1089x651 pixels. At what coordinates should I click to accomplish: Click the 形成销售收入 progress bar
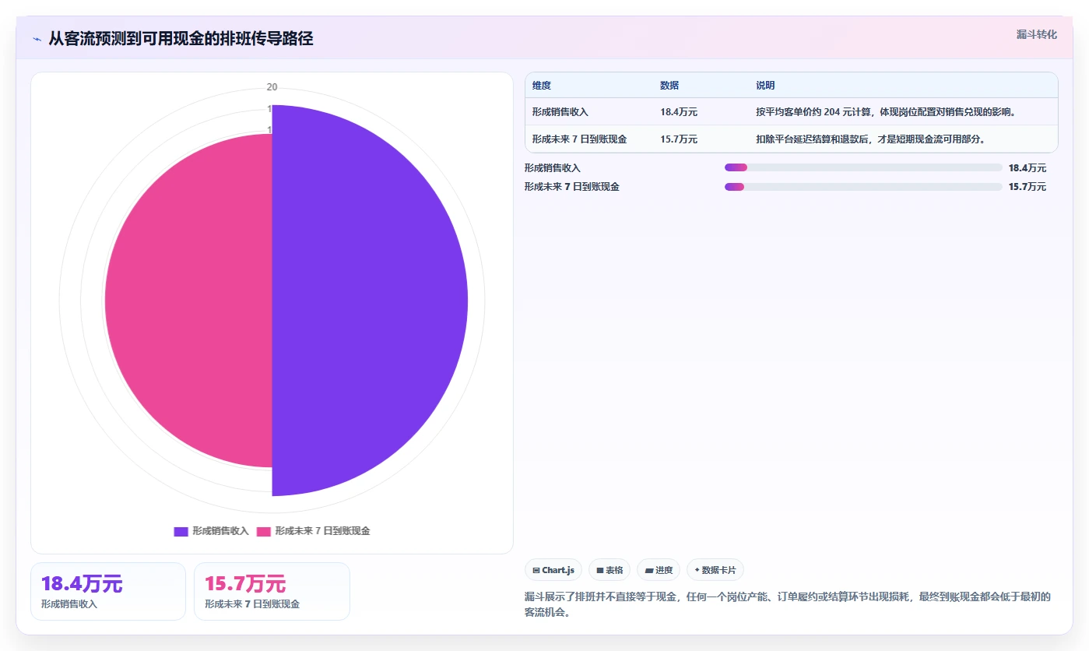pyautogui.click(x=863, y=167)
